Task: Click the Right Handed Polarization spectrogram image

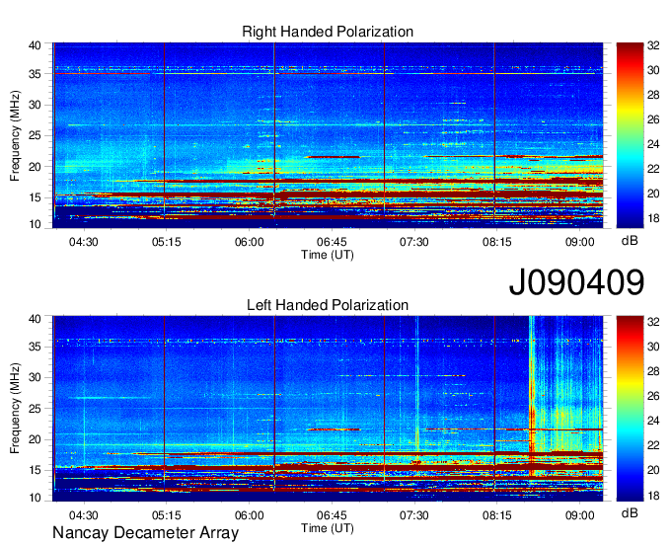Action: 328,135
